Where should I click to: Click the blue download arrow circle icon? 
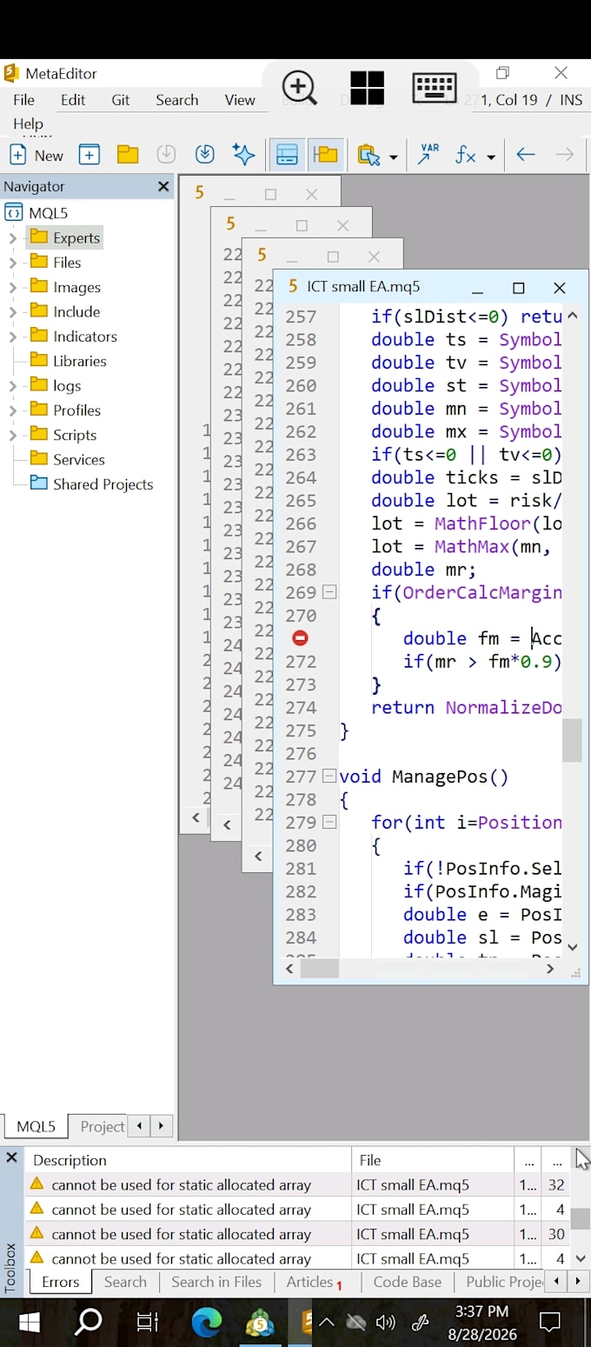click(204, 155)
